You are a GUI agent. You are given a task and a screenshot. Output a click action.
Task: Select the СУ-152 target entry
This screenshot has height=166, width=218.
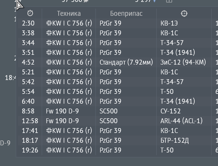point(170,111)
